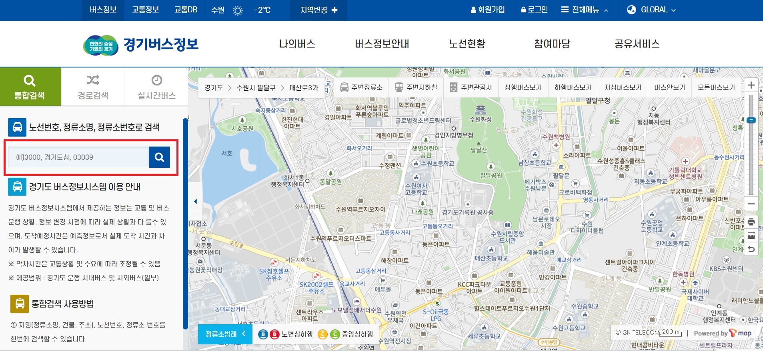Click the left panel vertical scrollbar
The image size is (763, 351).
pos(185,224)
